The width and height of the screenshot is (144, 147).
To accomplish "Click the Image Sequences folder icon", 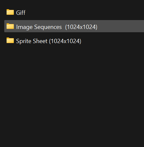I will [x=10, y=26].
